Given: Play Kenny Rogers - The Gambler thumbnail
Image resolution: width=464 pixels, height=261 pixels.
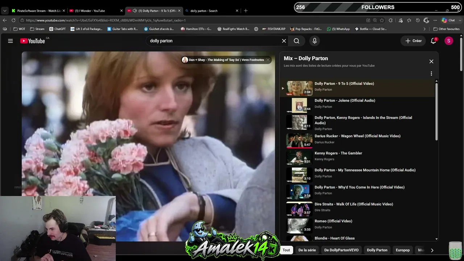Looking at the screenshot, I should (299, 157).
